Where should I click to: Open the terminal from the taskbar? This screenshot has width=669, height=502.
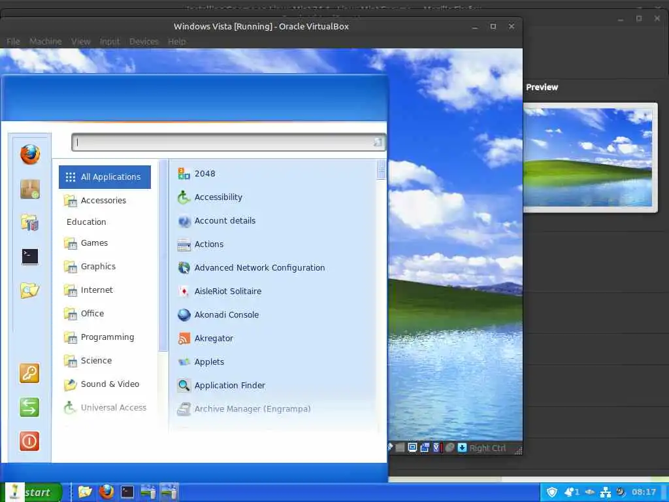pos(127,492)
